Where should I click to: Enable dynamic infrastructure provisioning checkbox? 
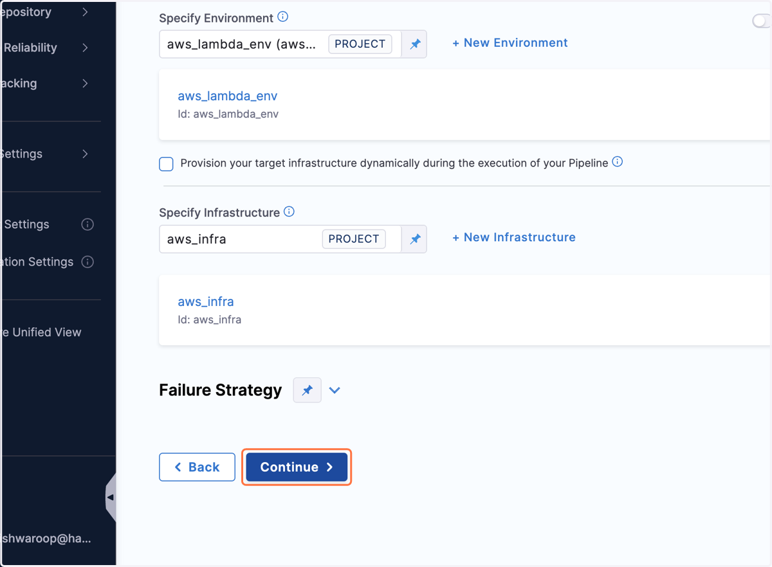166,163
